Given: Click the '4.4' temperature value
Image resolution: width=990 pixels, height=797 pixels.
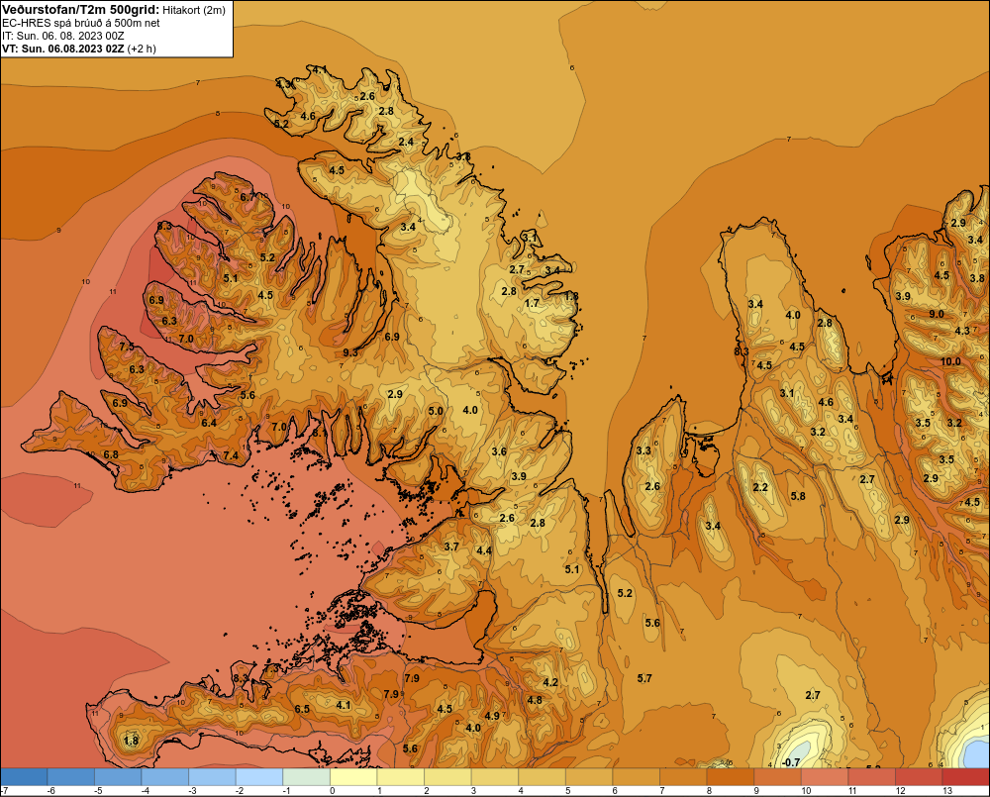Looking at the screenshot, I should (484, 550).
